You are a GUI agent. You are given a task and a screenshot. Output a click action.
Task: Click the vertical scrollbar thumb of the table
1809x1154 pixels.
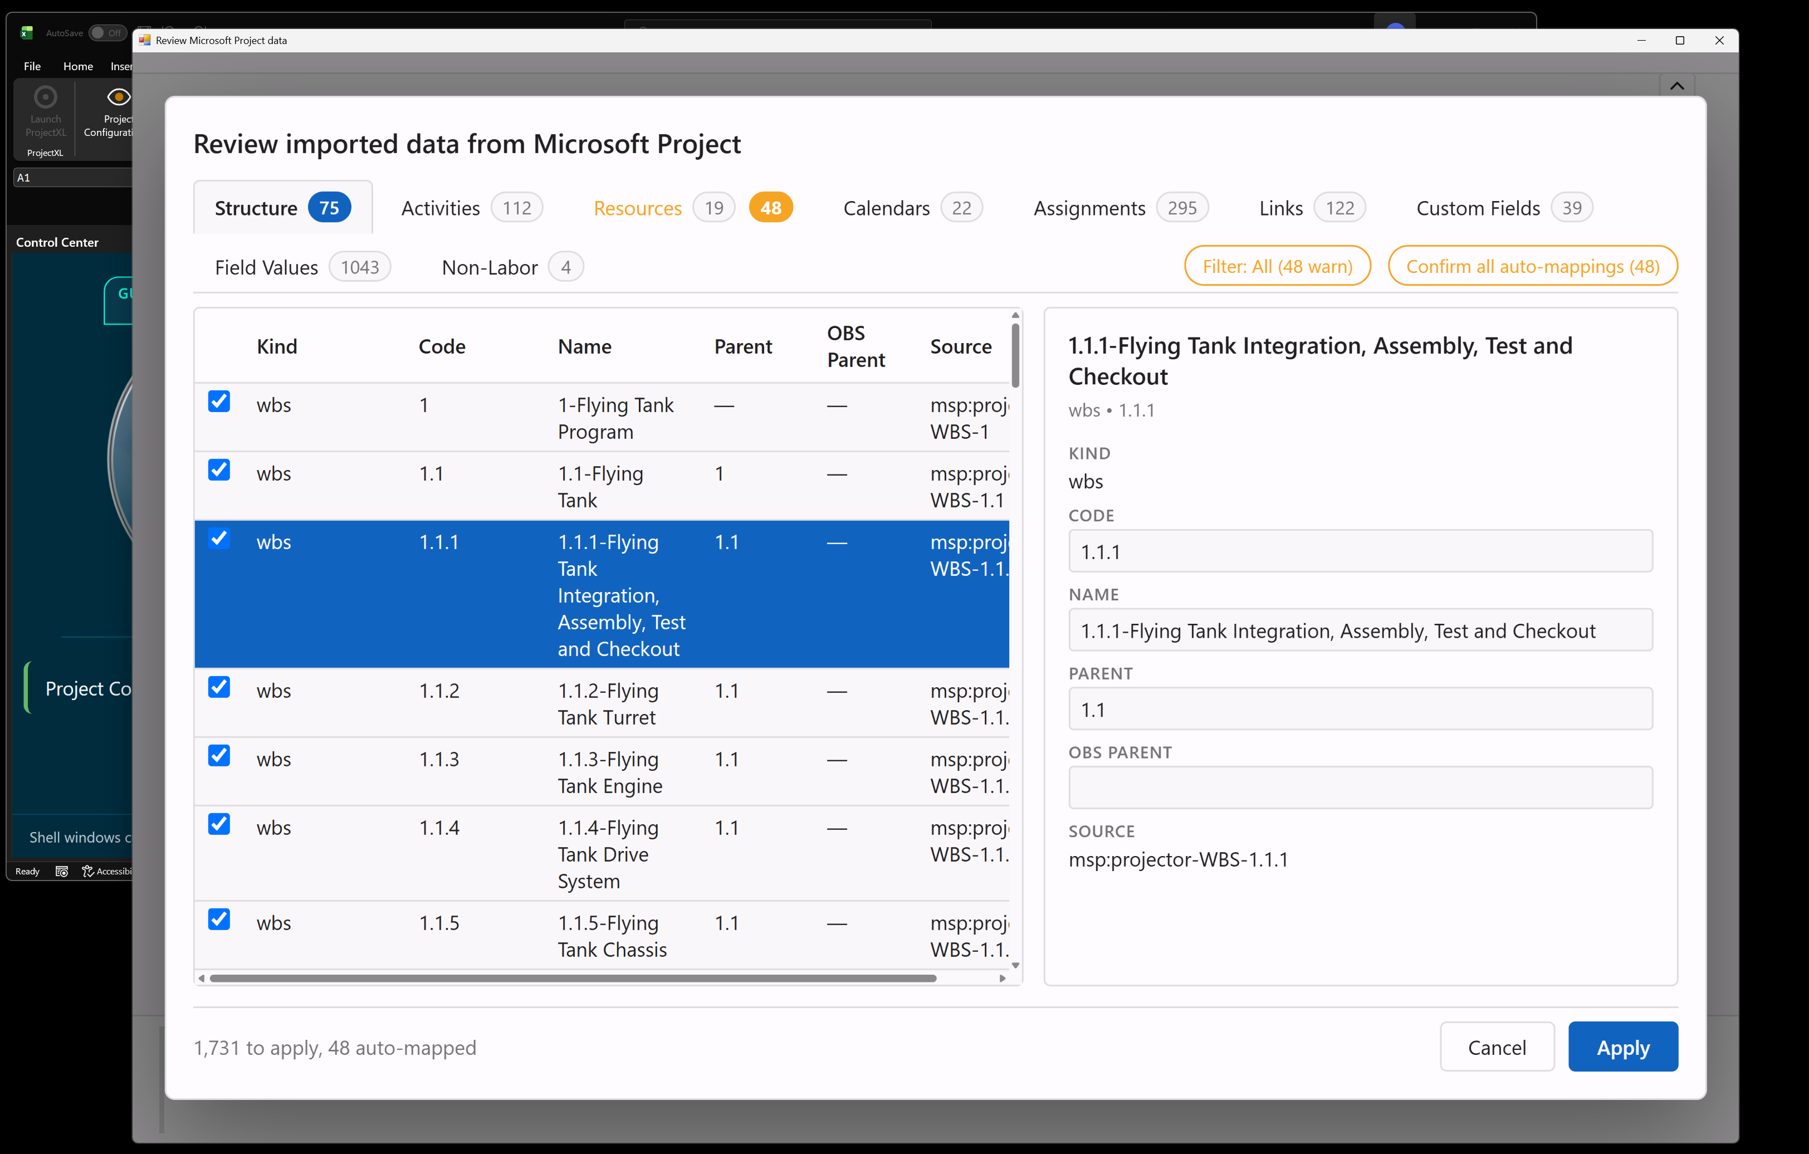[1015, 355]
